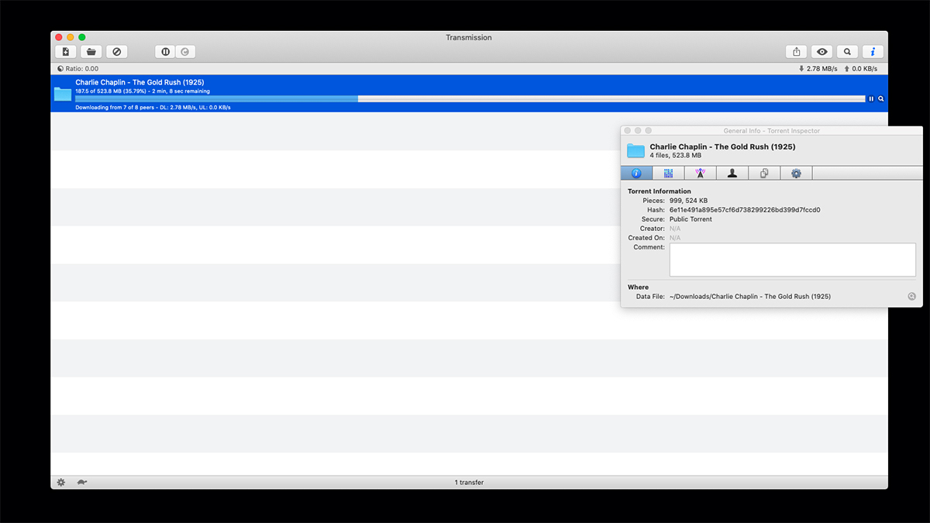Toggle the Inspector with the blue info icon
The image size is (930, 523).
[x=873, y=52]
